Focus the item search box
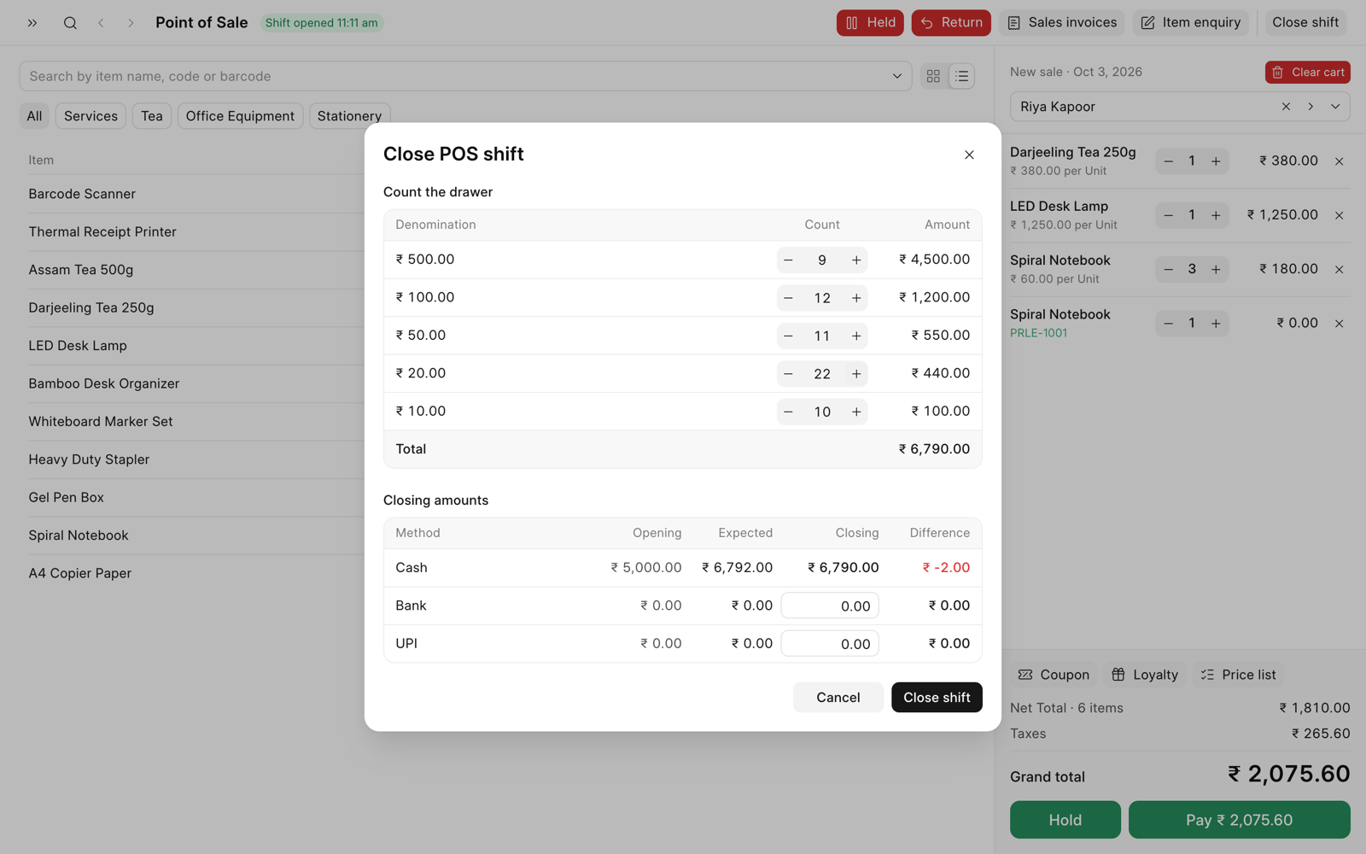Image resolution: width=1366 pixels, height=854 pixels. (x=465, y=76)
